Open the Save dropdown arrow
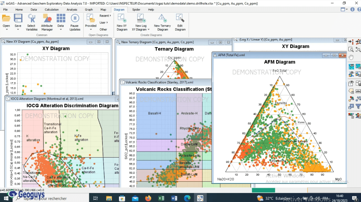 pos(18,29)
